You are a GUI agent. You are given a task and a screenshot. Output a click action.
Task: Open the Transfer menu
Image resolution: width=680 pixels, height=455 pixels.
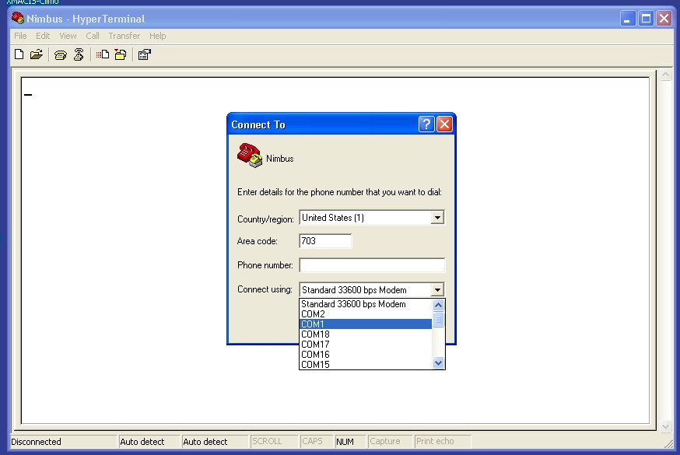click(x=124, y=36)
